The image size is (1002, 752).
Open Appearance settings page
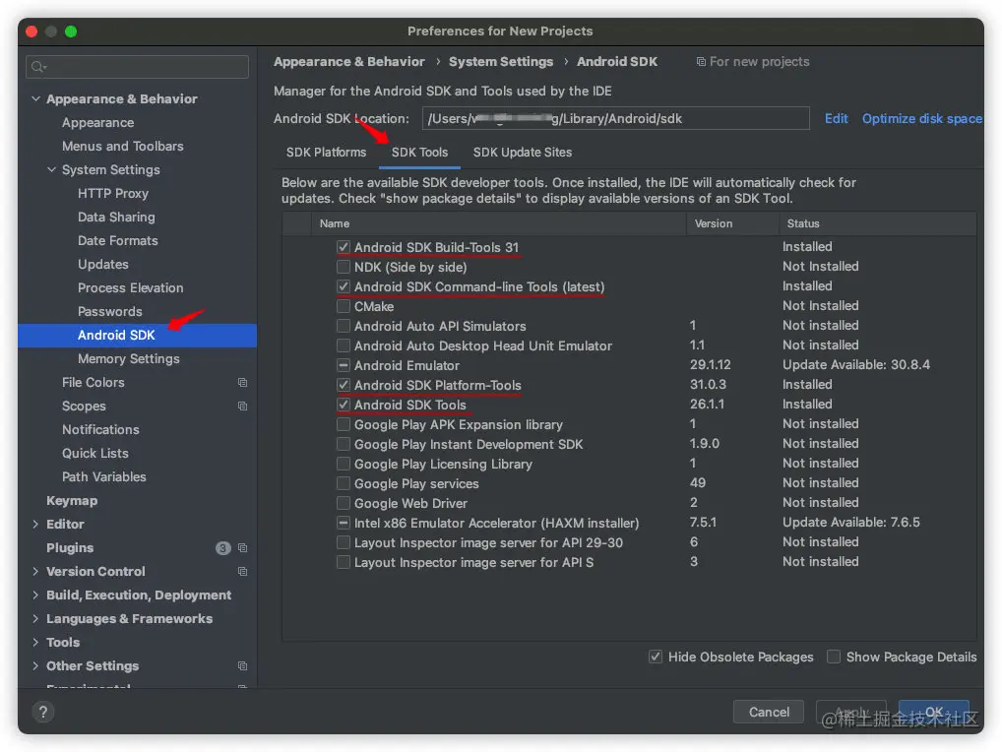click(x=97, y=123)
